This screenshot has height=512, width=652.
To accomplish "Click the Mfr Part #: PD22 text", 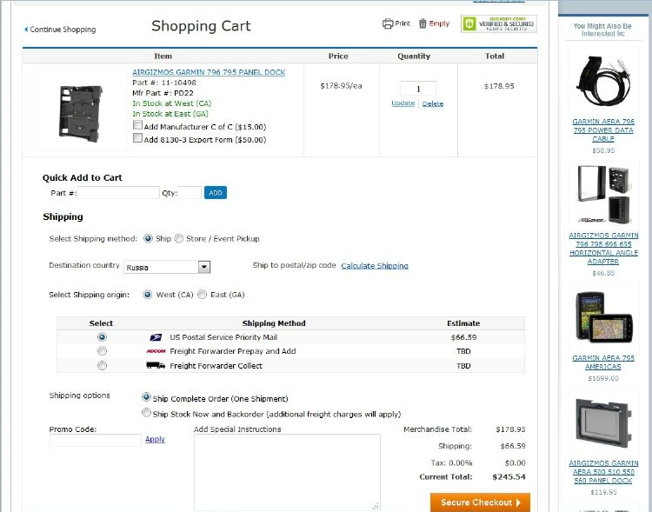I will point(163,93).
